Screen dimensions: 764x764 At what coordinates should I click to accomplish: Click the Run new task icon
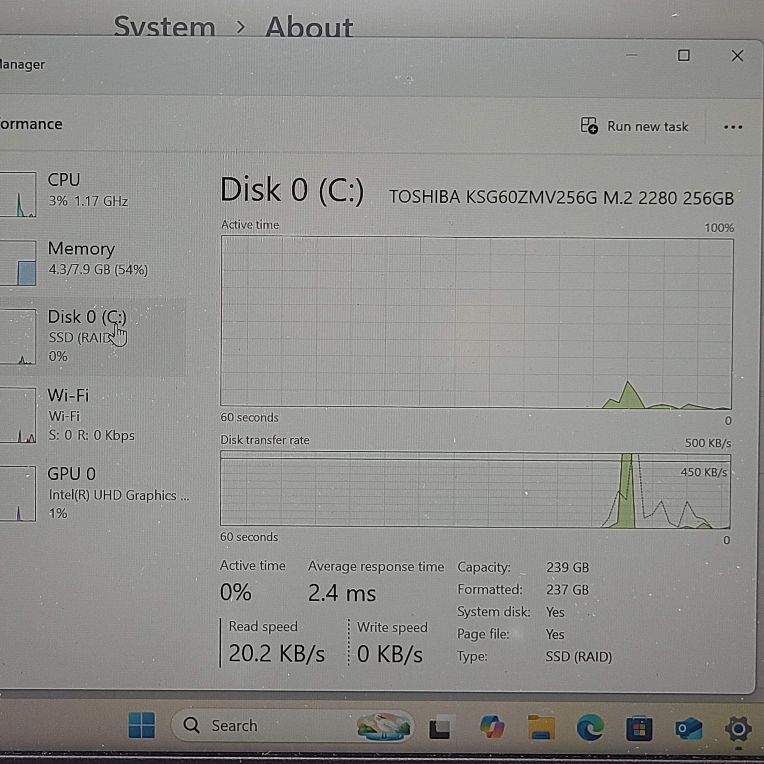coord(589,126)
